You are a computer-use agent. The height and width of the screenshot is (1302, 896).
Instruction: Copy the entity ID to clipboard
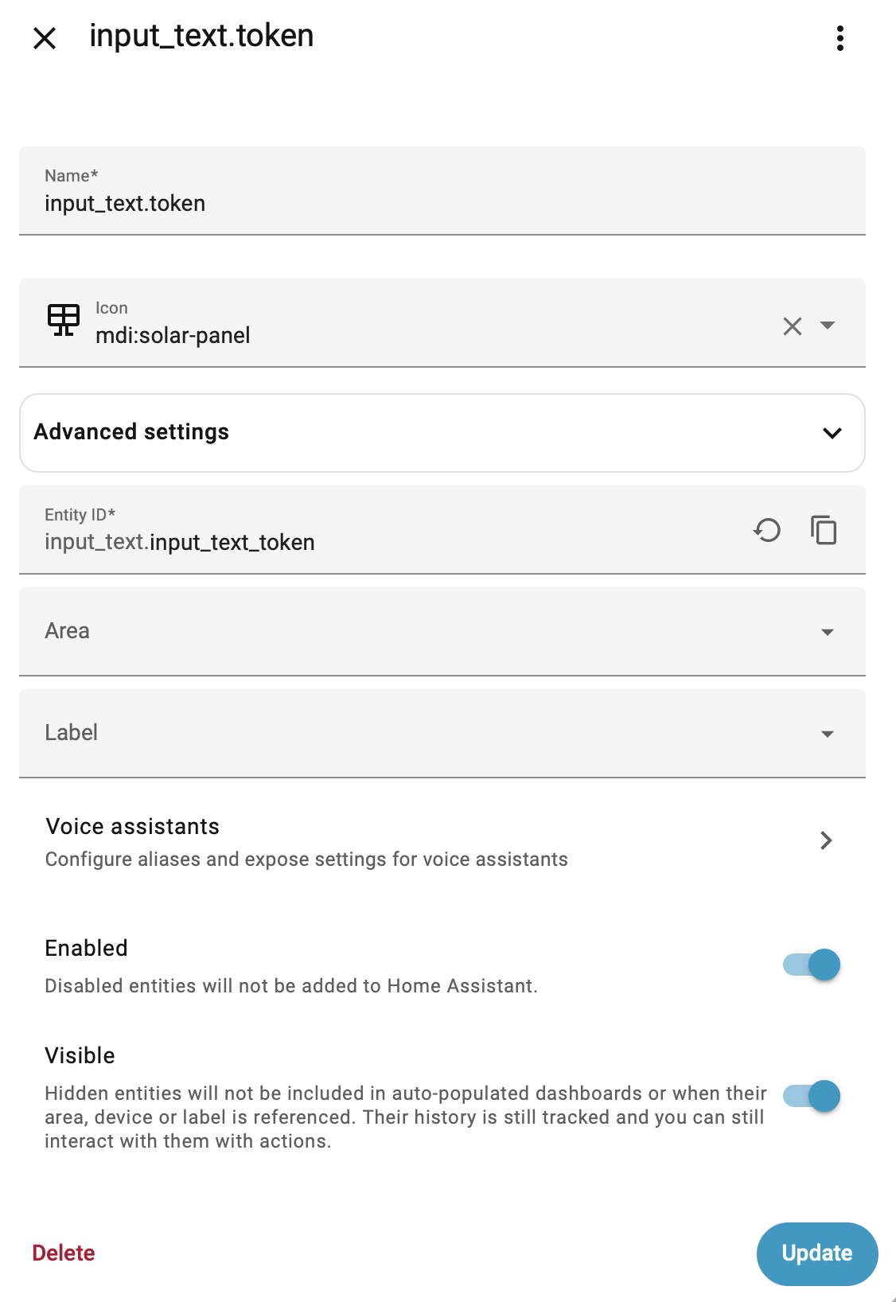(824, 530)
